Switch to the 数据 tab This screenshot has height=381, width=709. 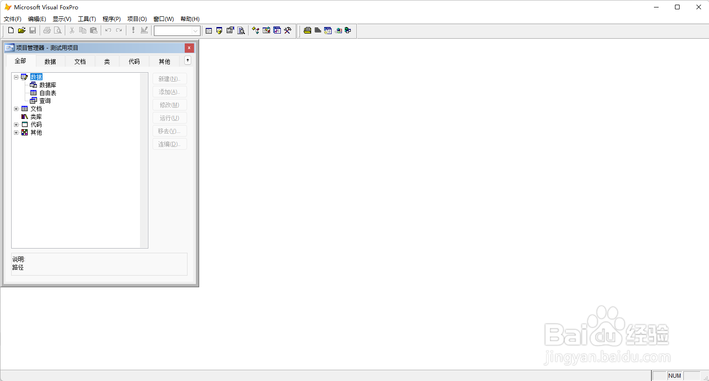[50, 62]
